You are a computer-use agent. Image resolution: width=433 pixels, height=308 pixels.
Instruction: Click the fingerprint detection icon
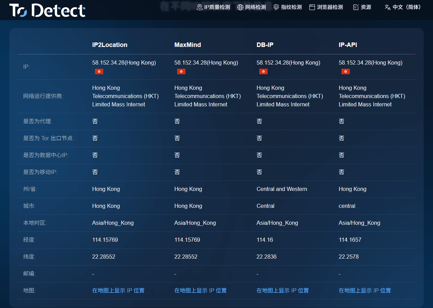pyautogui.click(x=276, y=7)
